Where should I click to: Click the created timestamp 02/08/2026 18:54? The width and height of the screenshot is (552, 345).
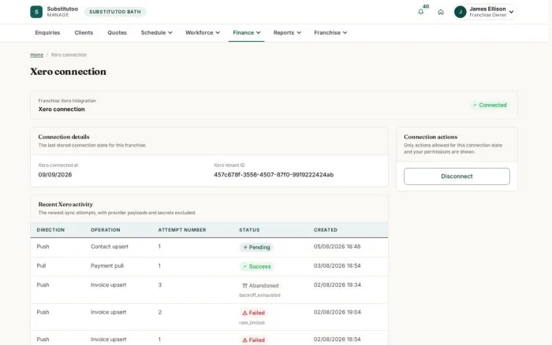pos(337,339)
